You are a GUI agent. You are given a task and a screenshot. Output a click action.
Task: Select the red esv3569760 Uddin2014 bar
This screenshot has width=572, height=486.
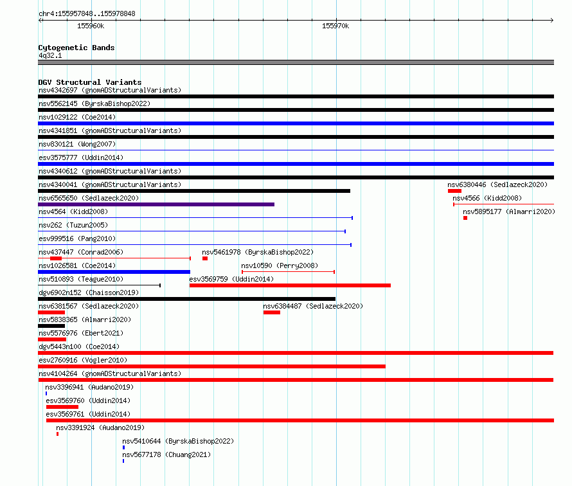point(62,407)
